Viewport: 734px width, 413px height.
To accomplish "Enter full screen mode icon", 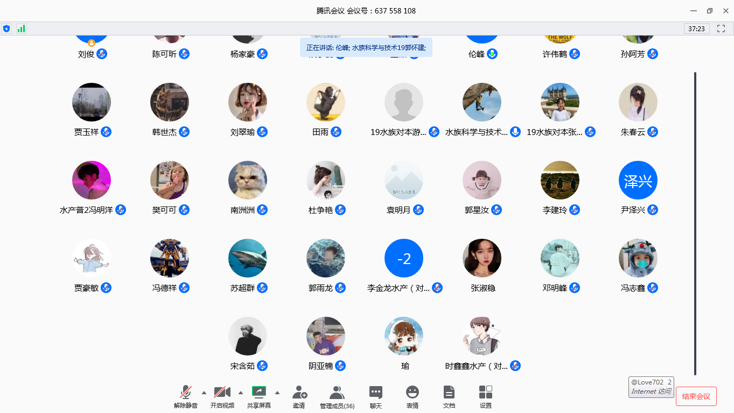I will 721,29.
